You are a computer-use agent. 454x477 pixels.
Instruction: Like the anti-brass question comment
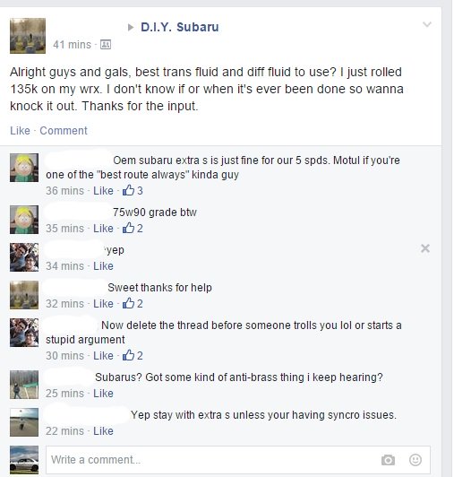[x=103, y=393]
